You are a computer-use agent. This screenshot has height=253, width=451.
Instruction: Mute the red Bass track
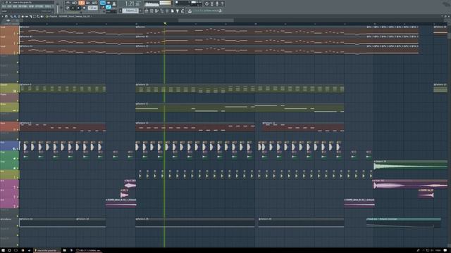coord(17,129)
